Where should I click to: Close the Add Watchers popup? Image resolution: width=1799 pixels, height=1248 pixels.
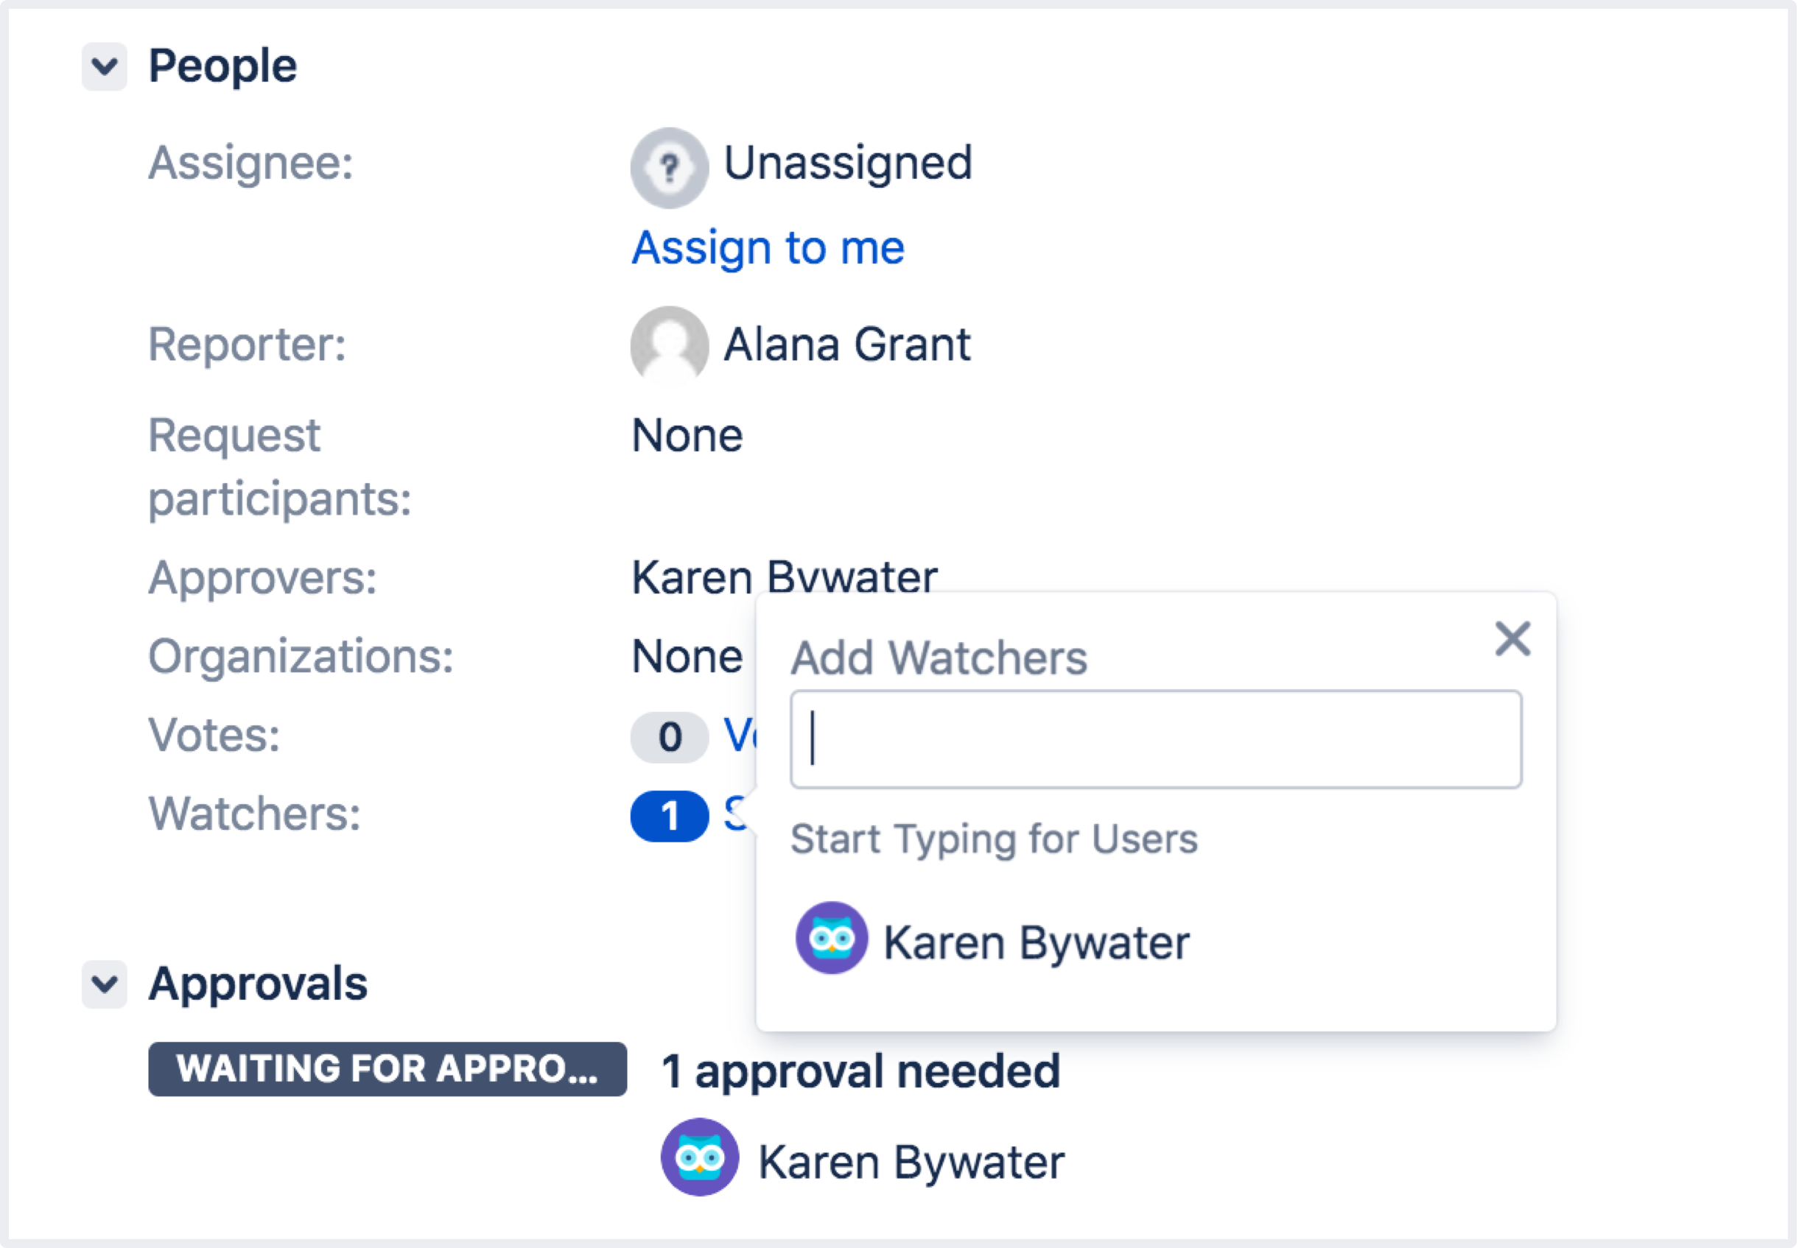pos(1512,639)
